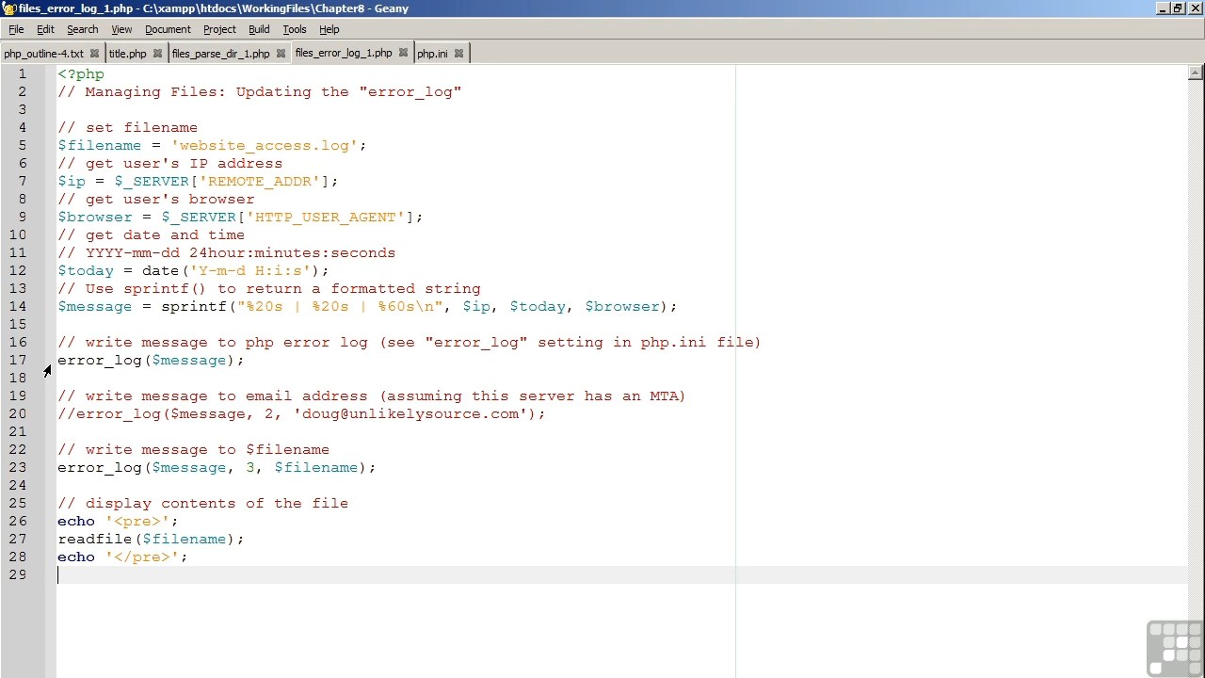
Task: Click line number 23 in margin
Action: (18, 467)
